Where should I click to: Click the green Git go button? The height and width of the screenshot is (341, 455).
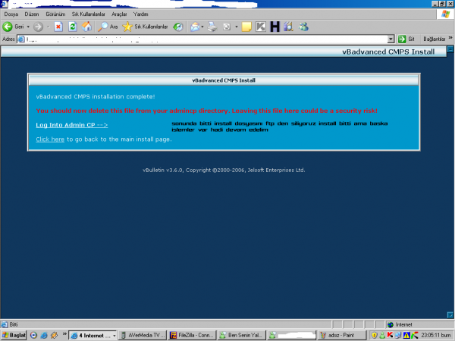click(406, 39)
